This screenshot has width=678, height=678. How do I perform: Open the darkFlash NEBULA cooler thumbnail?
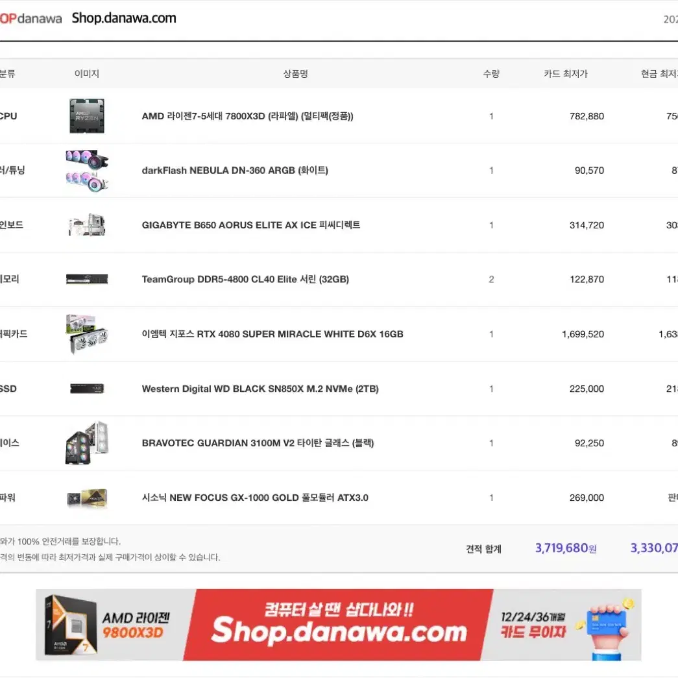click(87, 171)
